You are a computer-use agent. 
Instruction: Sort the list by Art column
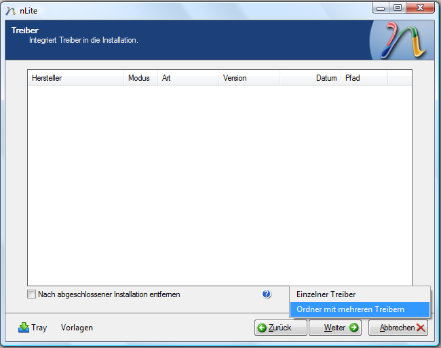click(x=188, y=78)
